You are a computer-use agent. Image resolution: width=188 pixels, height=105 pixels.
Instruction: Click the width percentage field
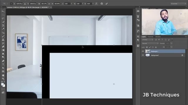pyautogui.click(x=44, y=4)
